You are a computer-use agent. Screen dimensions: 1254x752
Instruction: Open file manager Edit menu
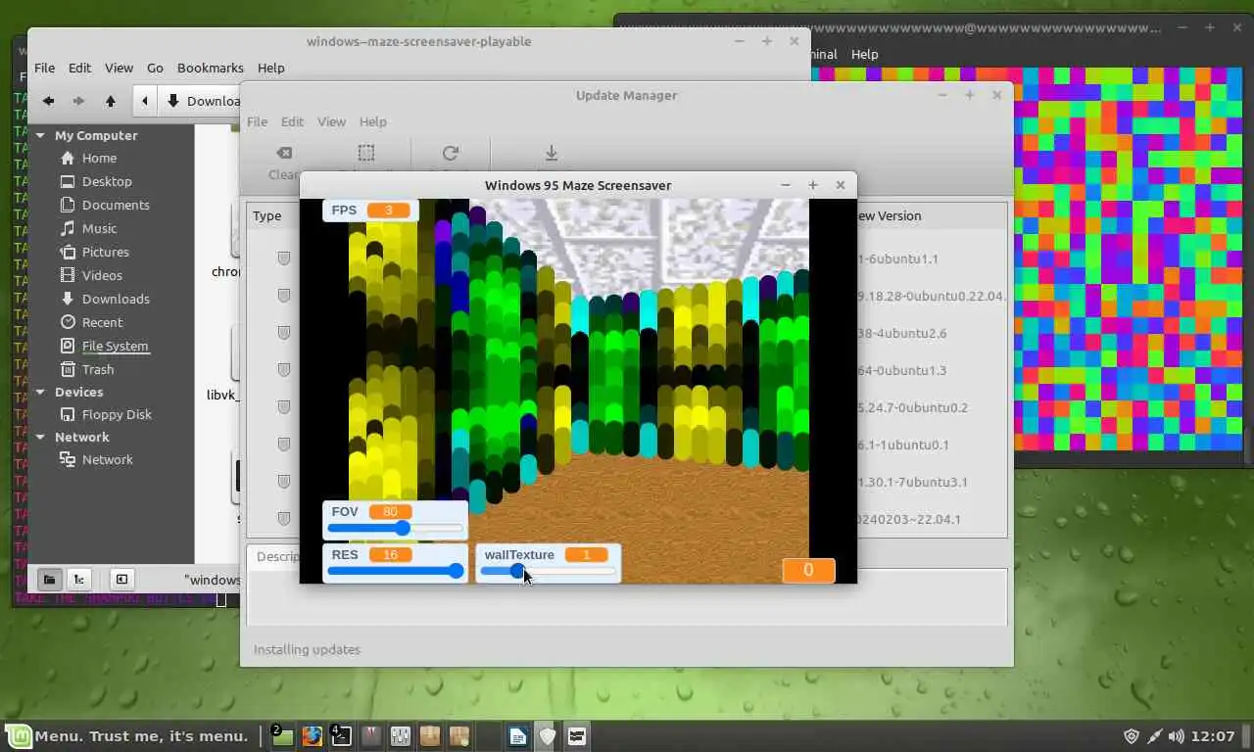[x=79, y=68]
